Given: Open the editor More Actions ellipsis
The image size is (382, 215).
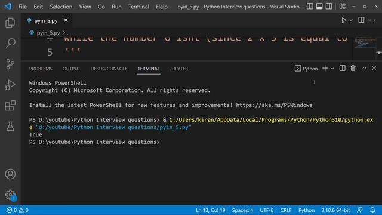Looking at the screenshot, I should coord(372,20).
